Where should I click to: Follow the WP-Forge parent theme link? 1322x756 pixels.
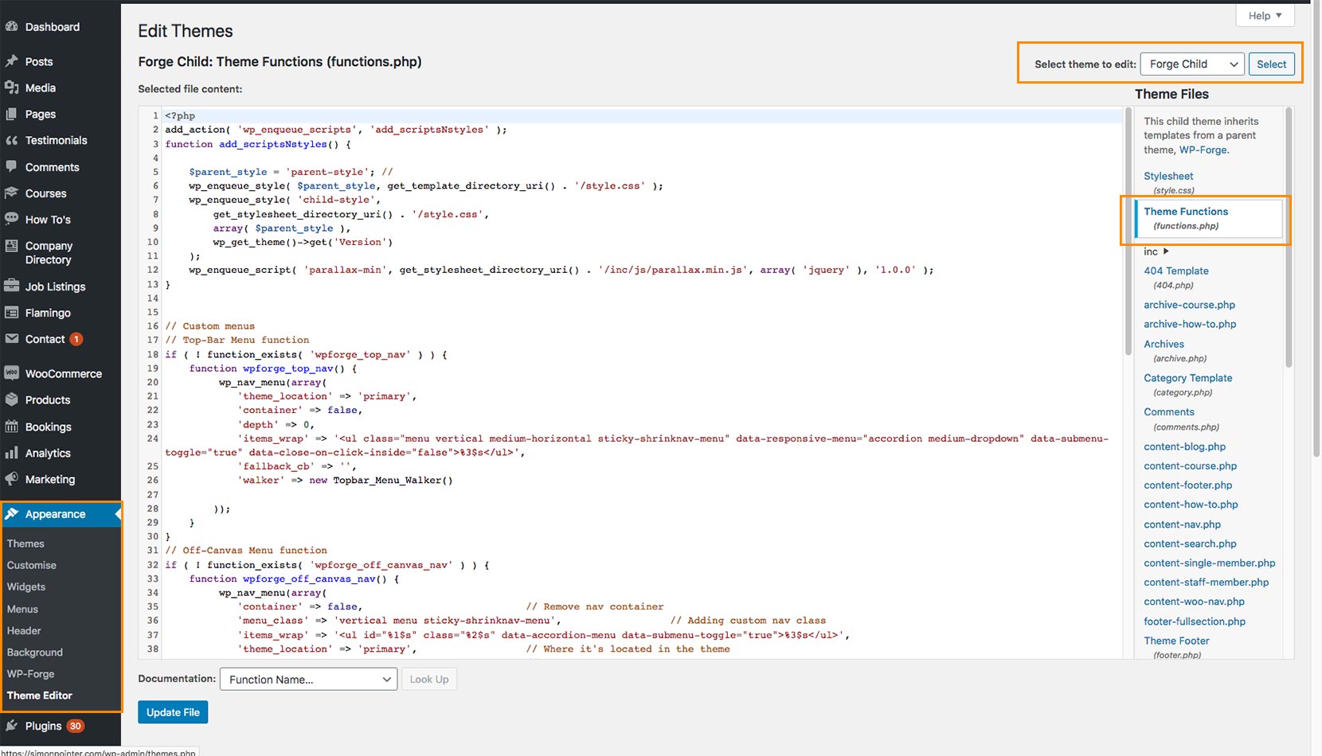[1203, 150]
